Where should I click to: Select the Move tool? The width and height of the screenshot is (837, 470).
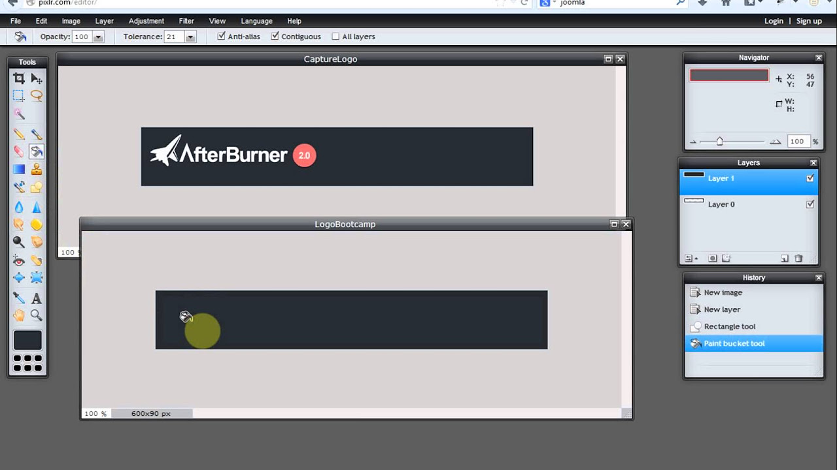[37, 78]
